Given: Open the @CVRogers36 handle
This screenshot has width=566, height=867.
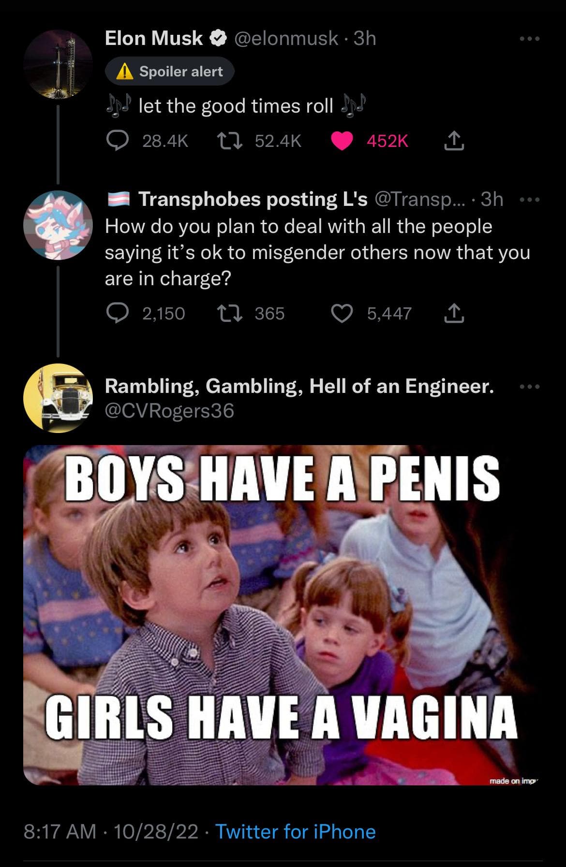Looking at the screenshot, I should coord(169,411).
